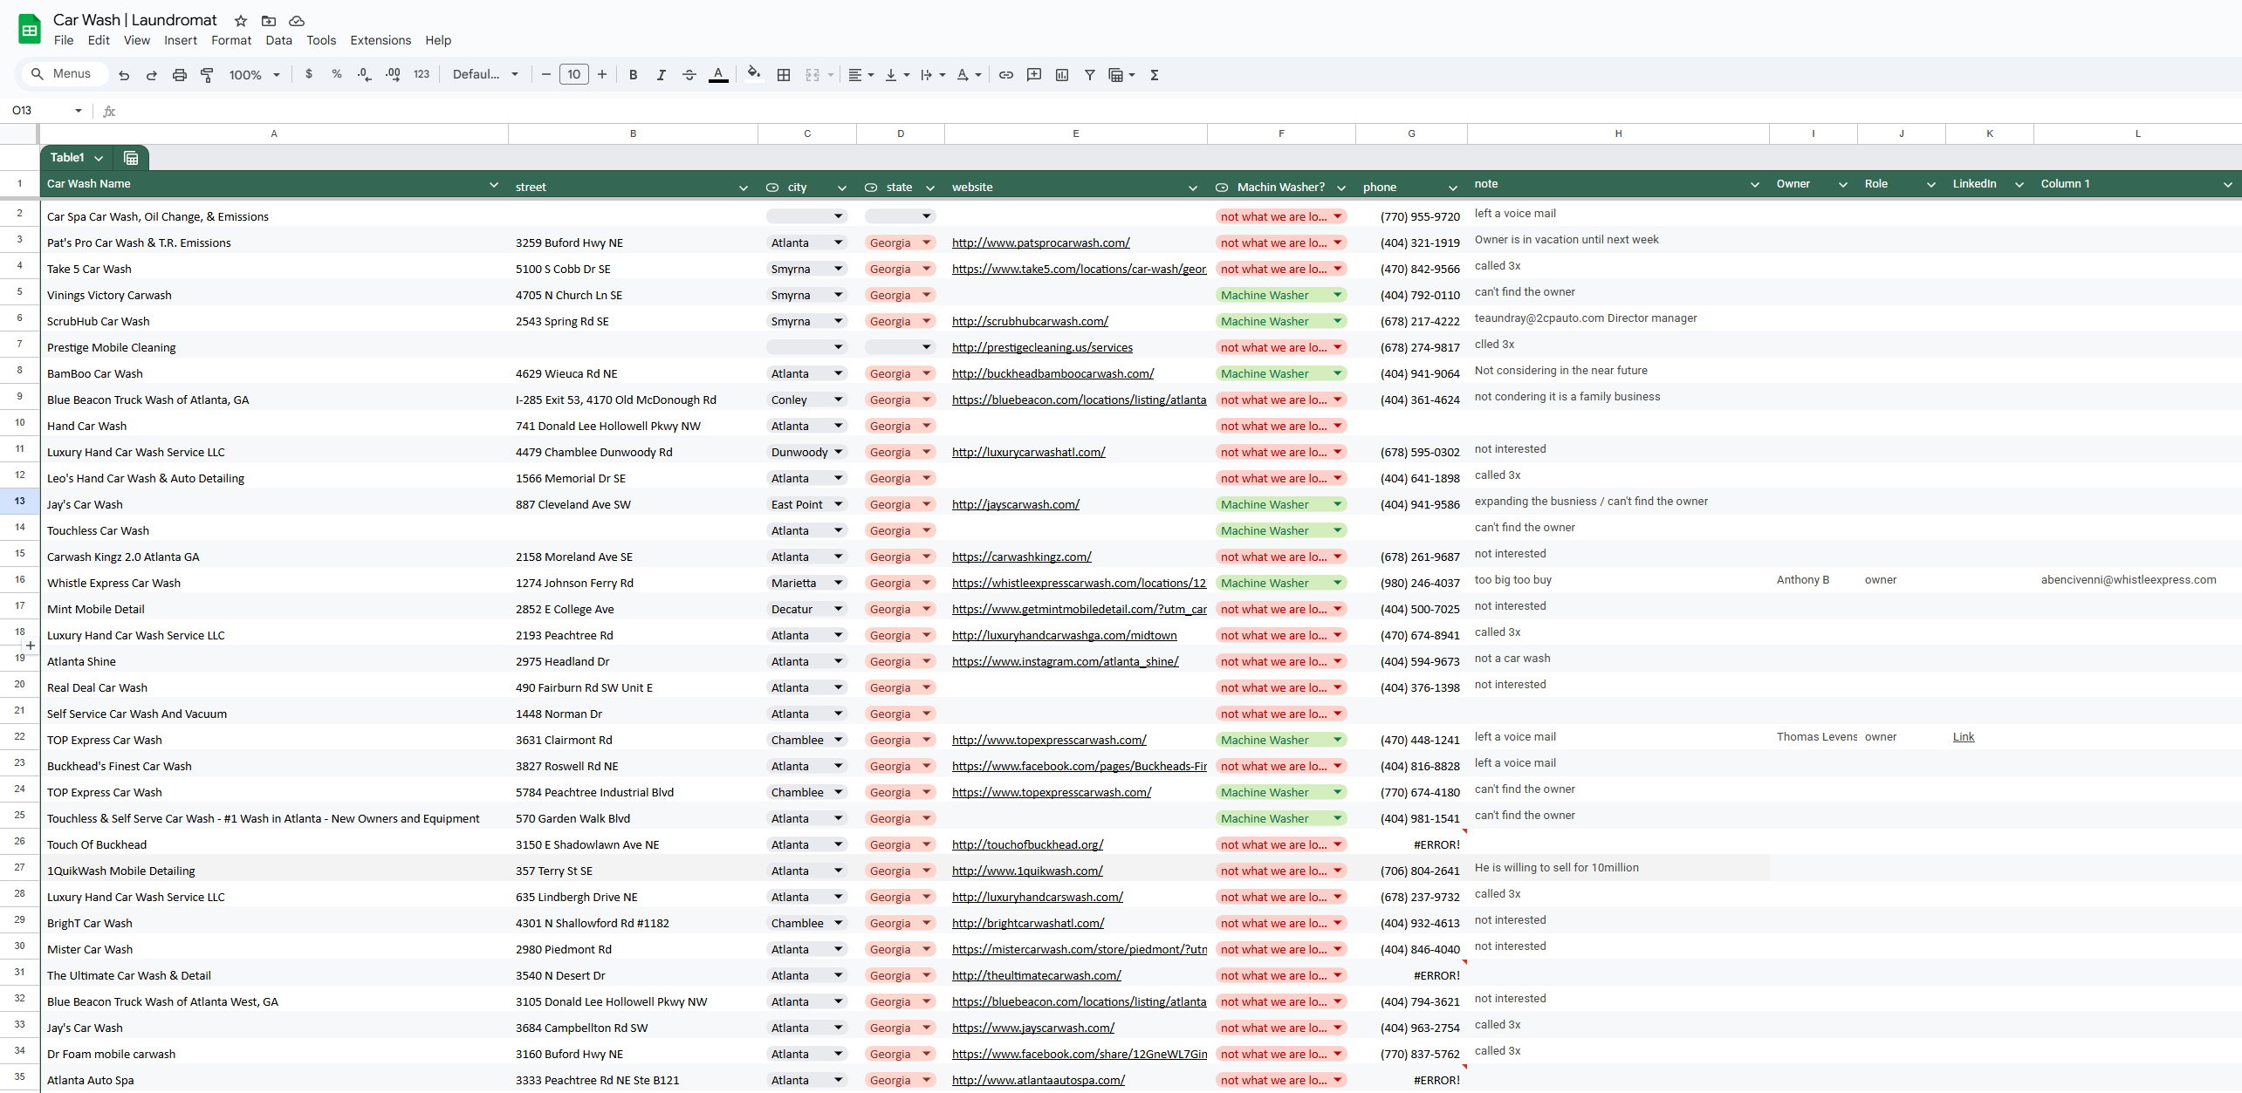
Task: Open the borders tool
Action: (784, 75)
